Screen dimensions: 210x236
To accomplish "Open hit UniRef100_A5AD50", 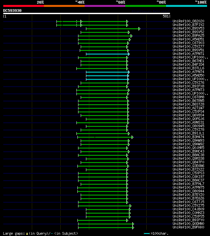I will (x=188, y=75).
